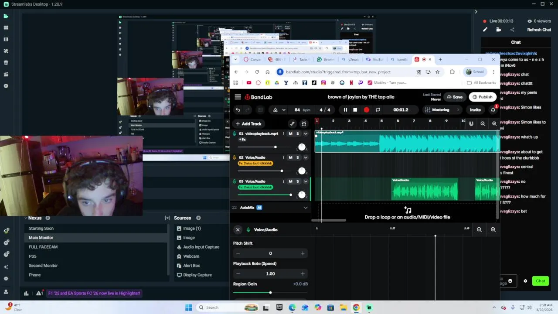This screenshot has height=314, width=558.
Task: Select the Starting Soon scene in Streamlabs
Action: [x=41, y=229]
